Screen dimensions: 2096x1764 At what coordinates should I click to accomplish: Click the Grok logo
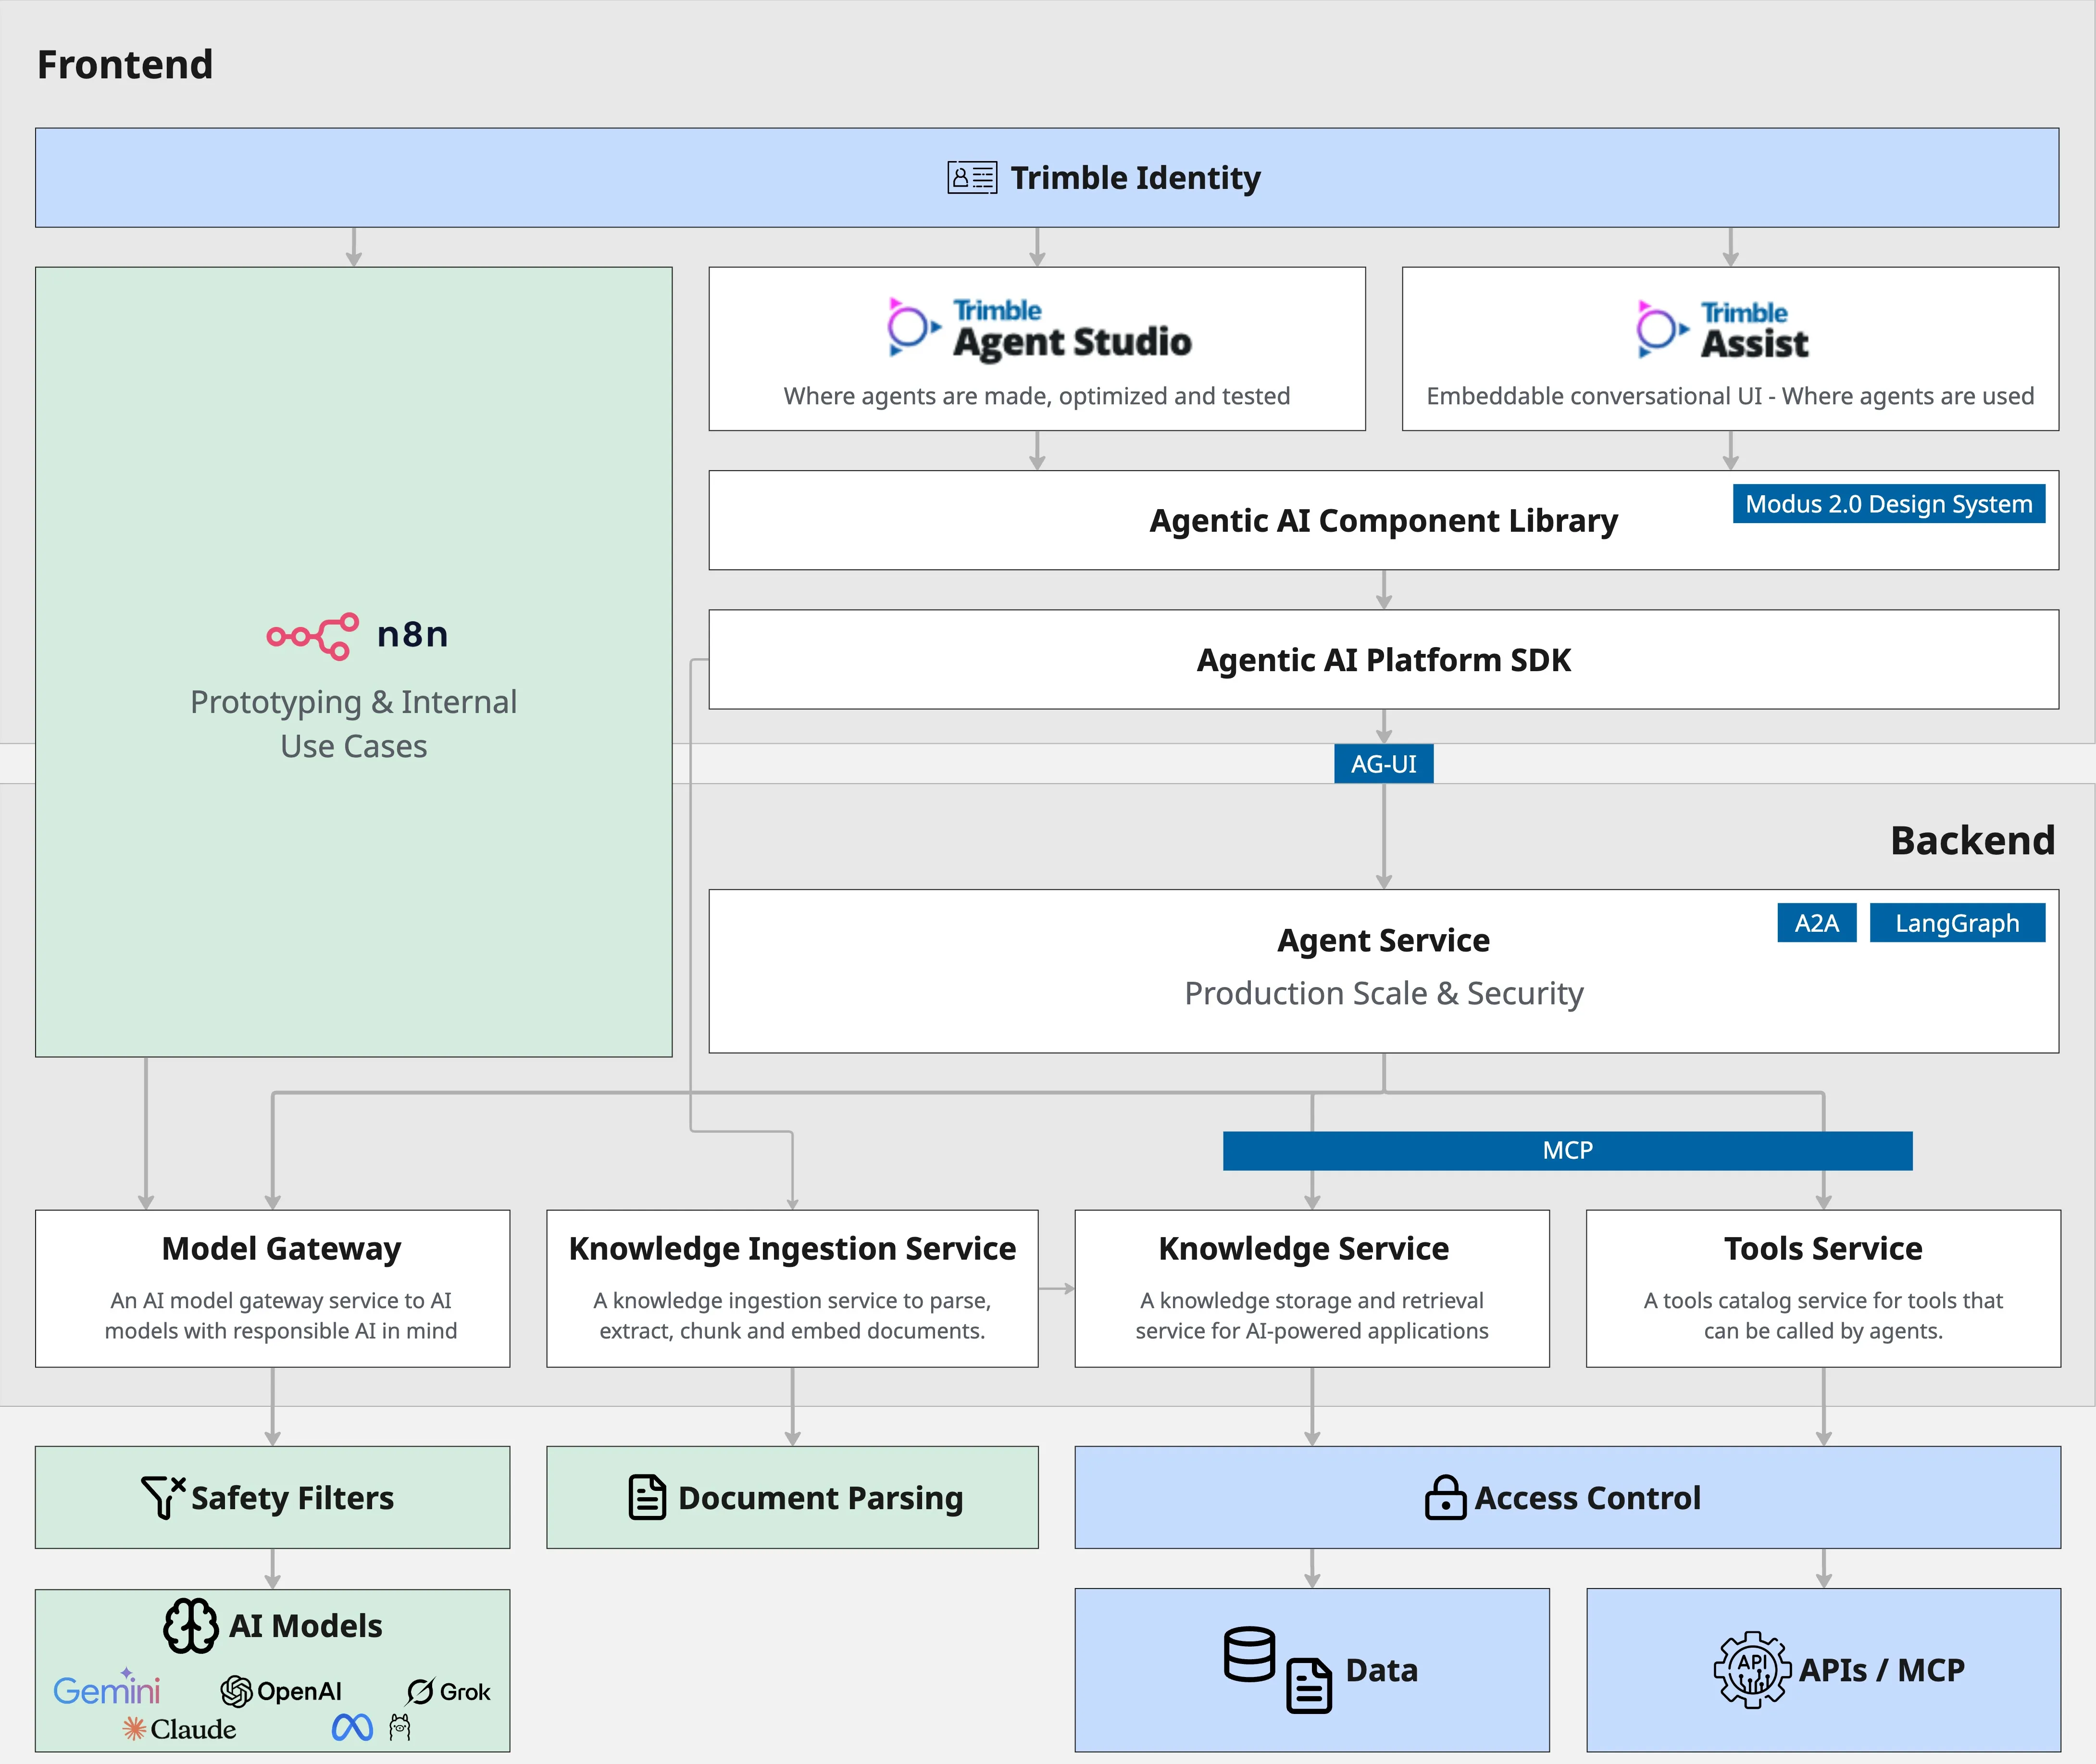(448, 1691)
